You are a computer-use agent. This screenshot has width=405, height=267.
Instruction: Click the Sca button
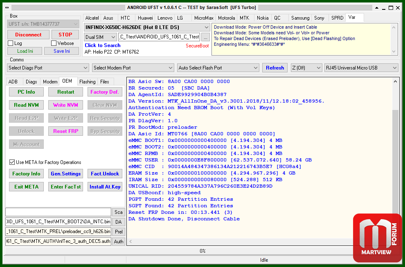point(119,212)
